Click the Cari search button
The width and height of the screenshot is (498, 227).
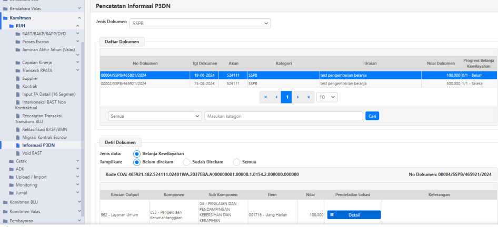tap(372, 116)
